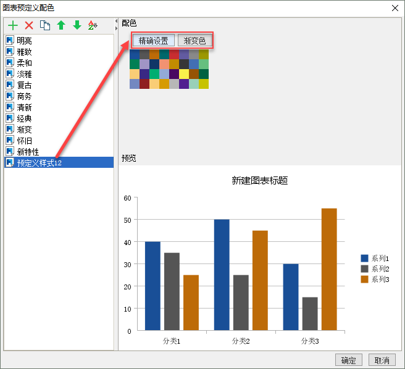The height and width of the screenshot is (369, 405).
Task: Move selected style down
Action: [77, 25]
